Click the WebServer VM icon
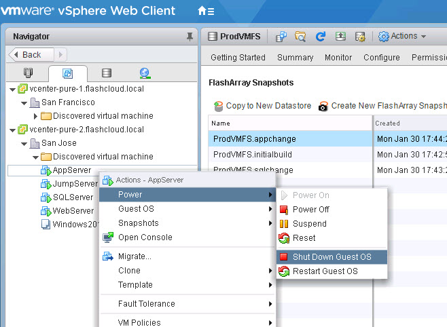This screenshot has height=327, width=447. 46,211
